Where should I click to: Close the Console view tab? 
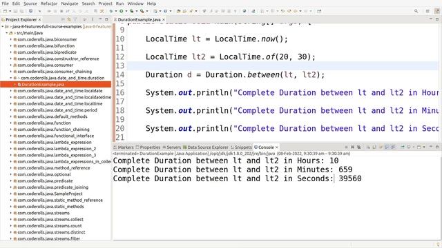coord(277,147)
